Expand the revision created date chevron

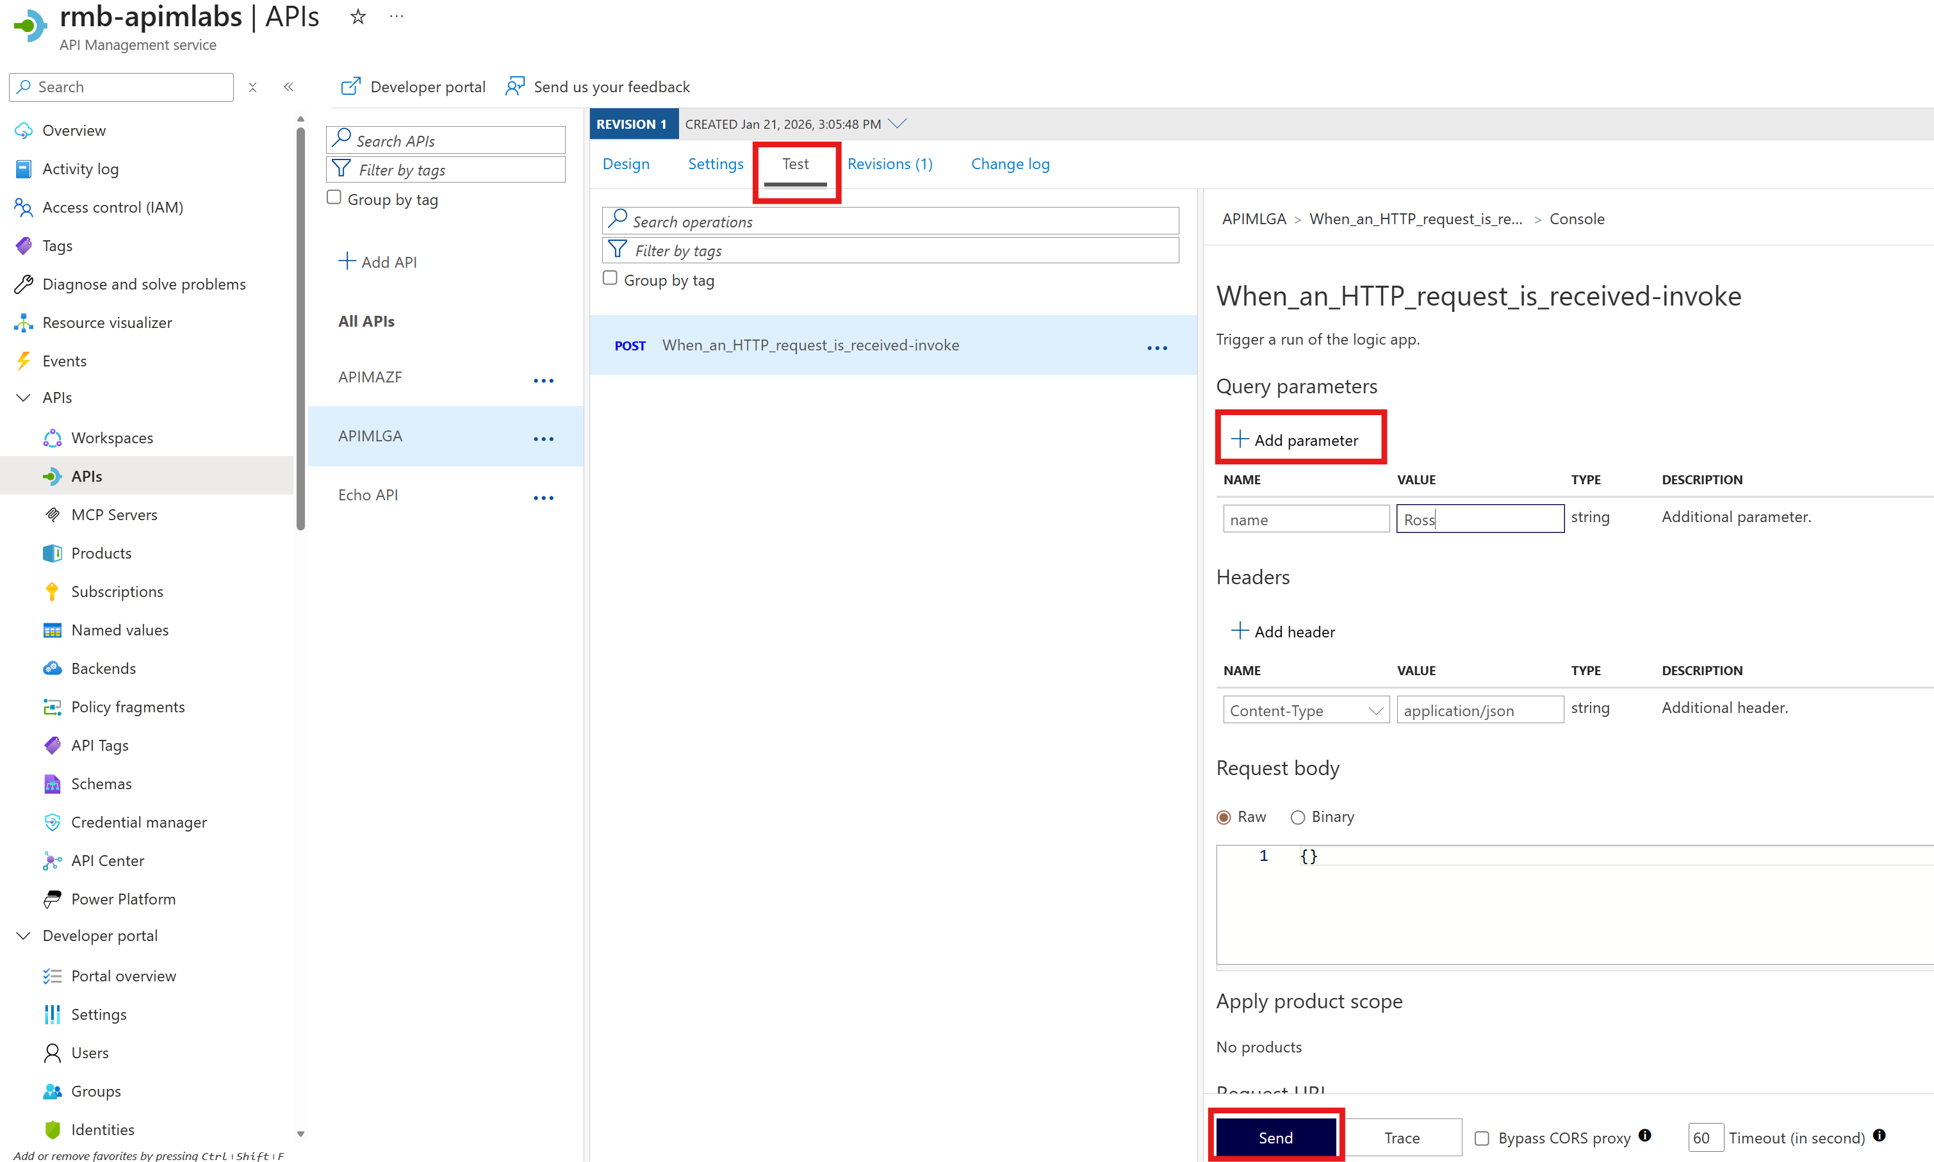point(897,124)
